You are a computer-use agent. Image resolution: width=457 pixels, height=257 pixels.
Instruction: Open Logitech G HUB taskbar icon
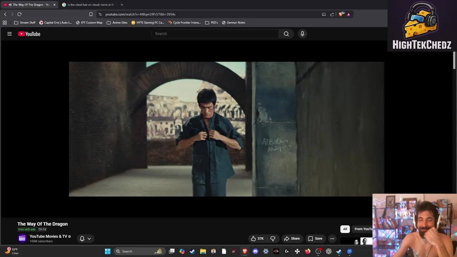click(x=287, y=251)
